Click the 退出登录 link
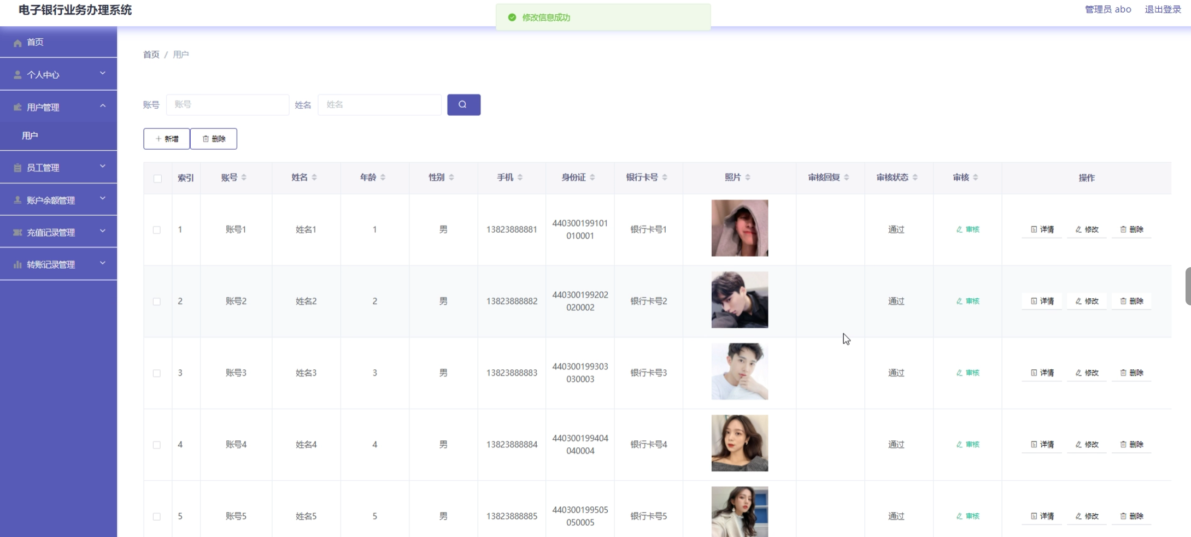Image resolution: width=1191 pixels, height=537 pixels. (x=1163, y=9)
